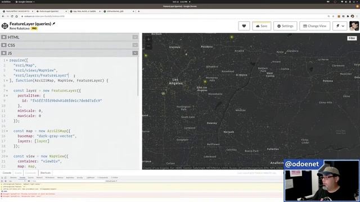This screenshot has height=202, width=360.
Task: Open CodePen Assets panel
Action: [x=18, y=173]
